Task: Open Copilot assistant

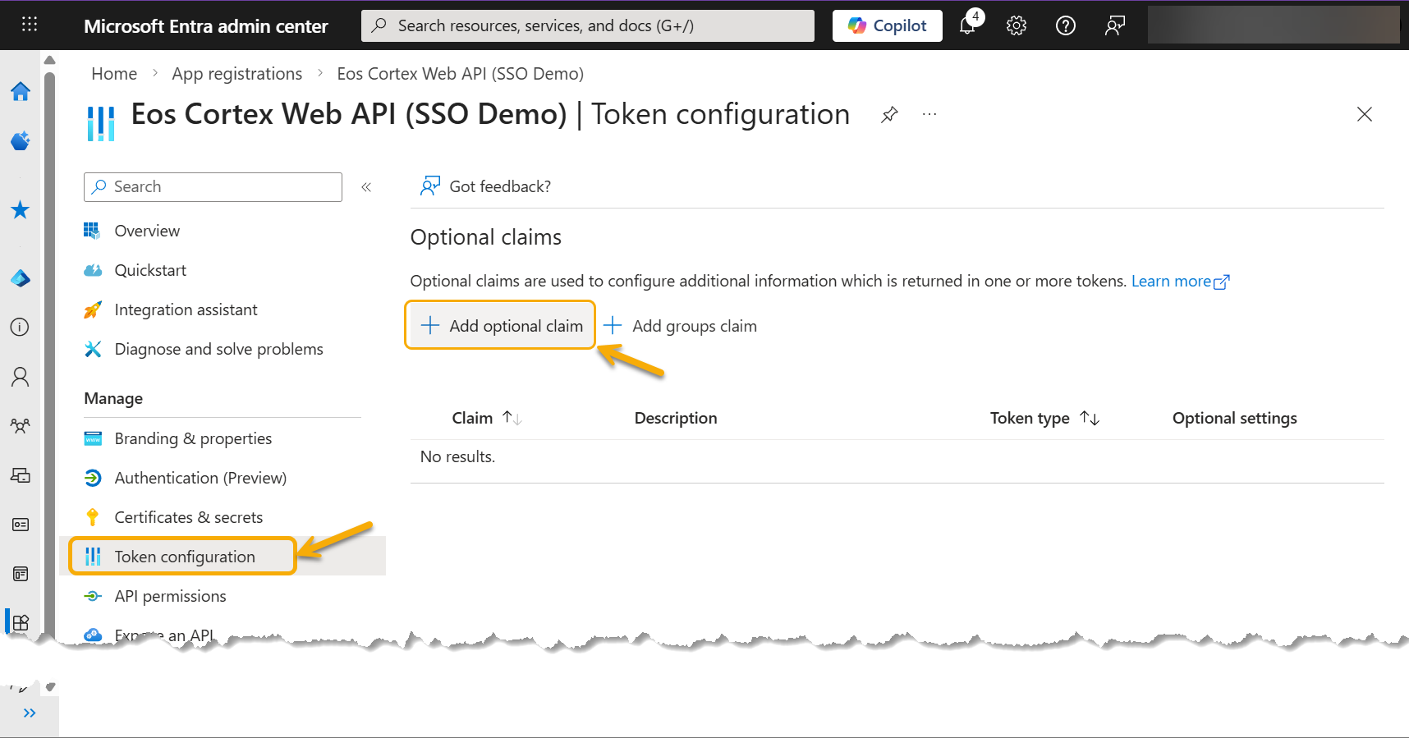Action: [x=887, y=25]
